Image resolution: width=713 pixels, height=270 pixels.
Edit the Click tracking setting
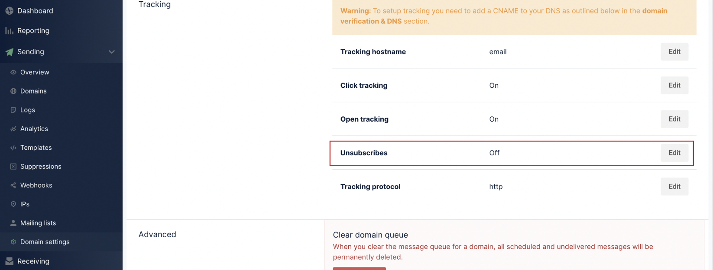pyautogui.click(x=674, y=85)
